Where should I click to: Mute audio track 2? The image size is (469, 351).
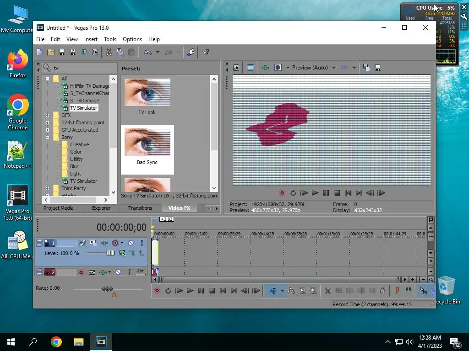tap(119, 272)
